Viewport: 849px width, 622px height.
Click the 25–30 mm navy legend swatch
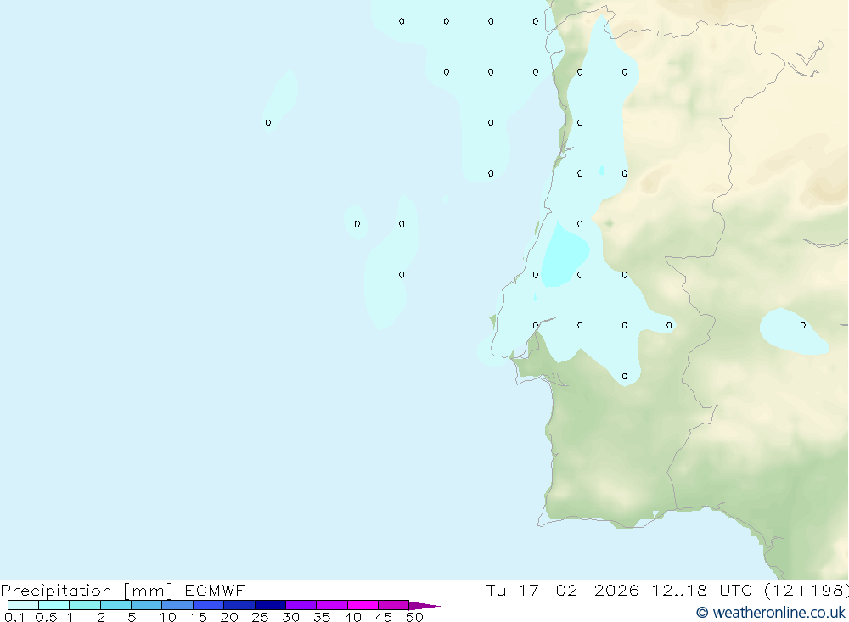(270, 605)
